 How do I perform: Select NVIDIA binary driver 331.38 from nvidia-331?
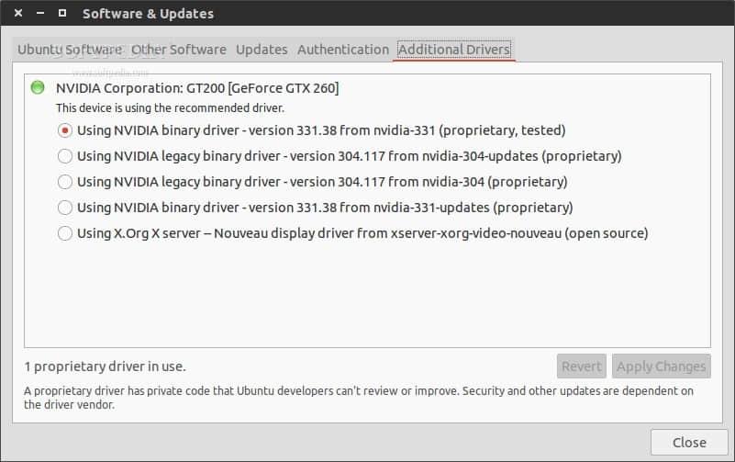65,130
